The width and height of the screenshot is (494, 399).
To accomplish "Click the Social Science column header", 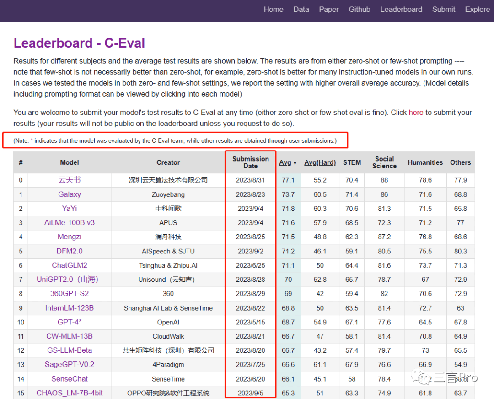I will coord(384,162).
